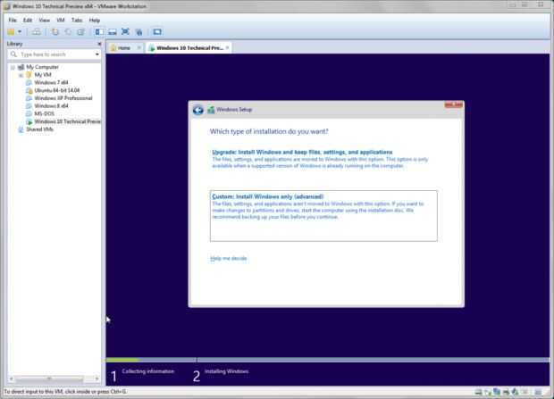This screenshot has width=554, height=399.
Task: Close the Home tab
Action: coord(139,47)
